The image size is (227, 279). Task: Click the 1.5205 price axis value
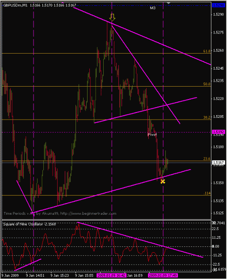point(219,117)
